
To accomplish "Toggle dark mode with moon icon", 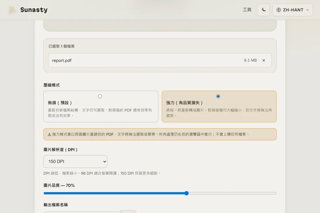I will pos(264,10).
